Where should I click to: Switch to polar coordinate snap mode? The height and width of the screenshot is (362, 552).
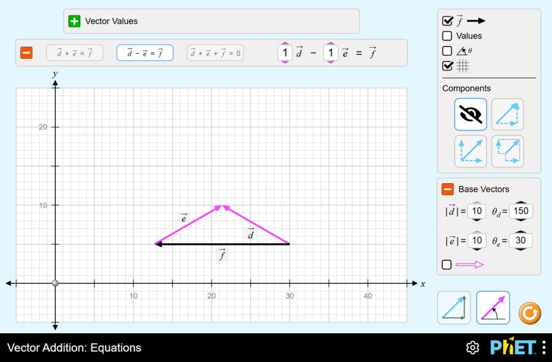(493, 307)
